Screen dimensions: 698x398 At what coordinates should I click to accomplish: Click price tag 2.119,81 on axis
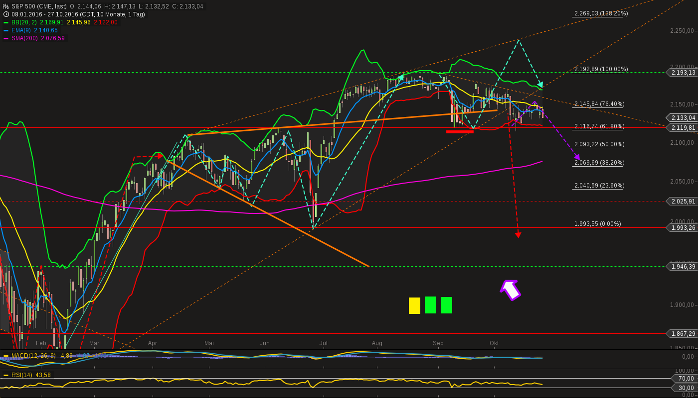click(682, 128)
